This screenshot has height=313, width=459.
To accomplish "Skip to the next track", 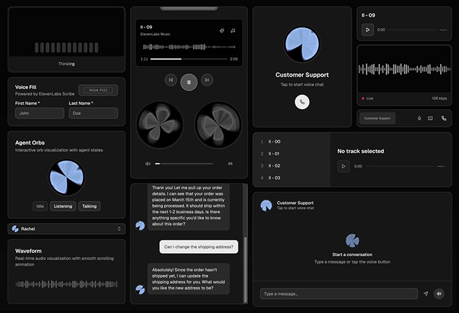I will (206, 80).
